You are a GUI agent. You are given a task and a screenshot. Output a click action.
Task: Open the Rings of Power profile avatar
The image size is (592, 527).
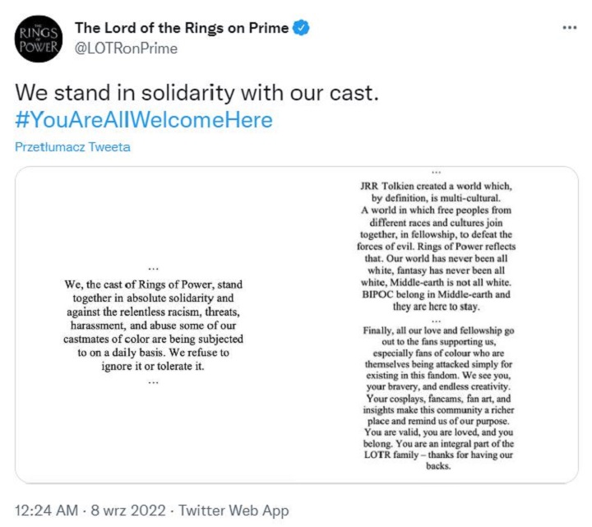point(37,39)
